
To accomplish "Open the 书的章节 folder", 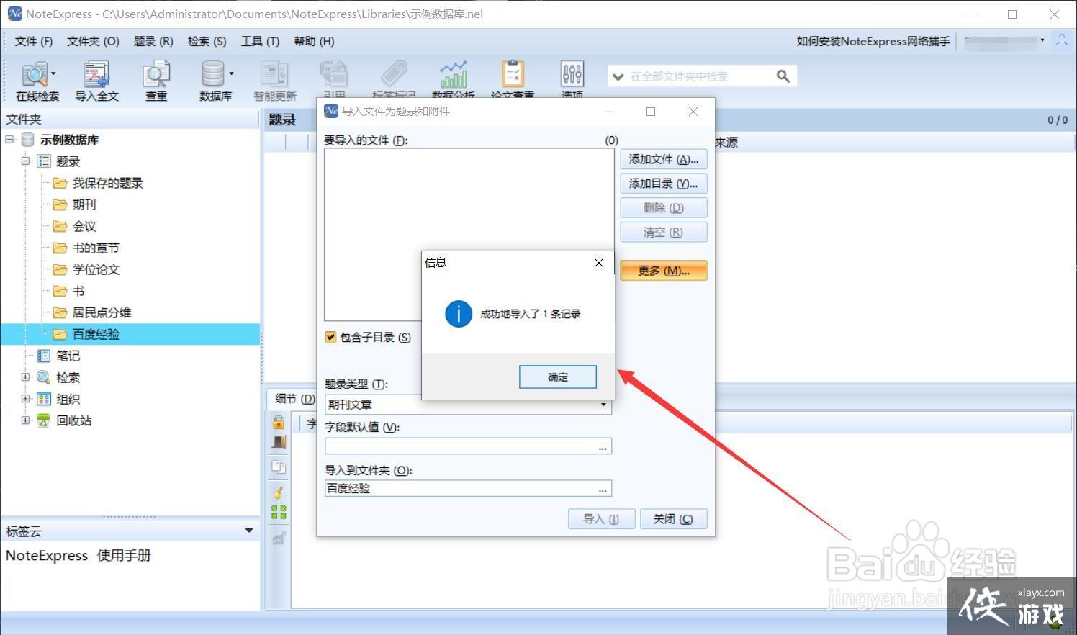I will [x=96, y=248].
